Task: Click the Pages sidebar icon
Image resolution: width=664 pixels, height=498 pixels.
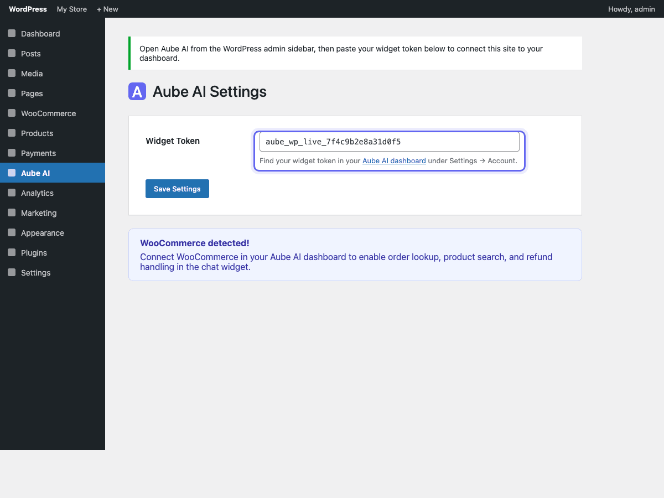Action: 12,94
